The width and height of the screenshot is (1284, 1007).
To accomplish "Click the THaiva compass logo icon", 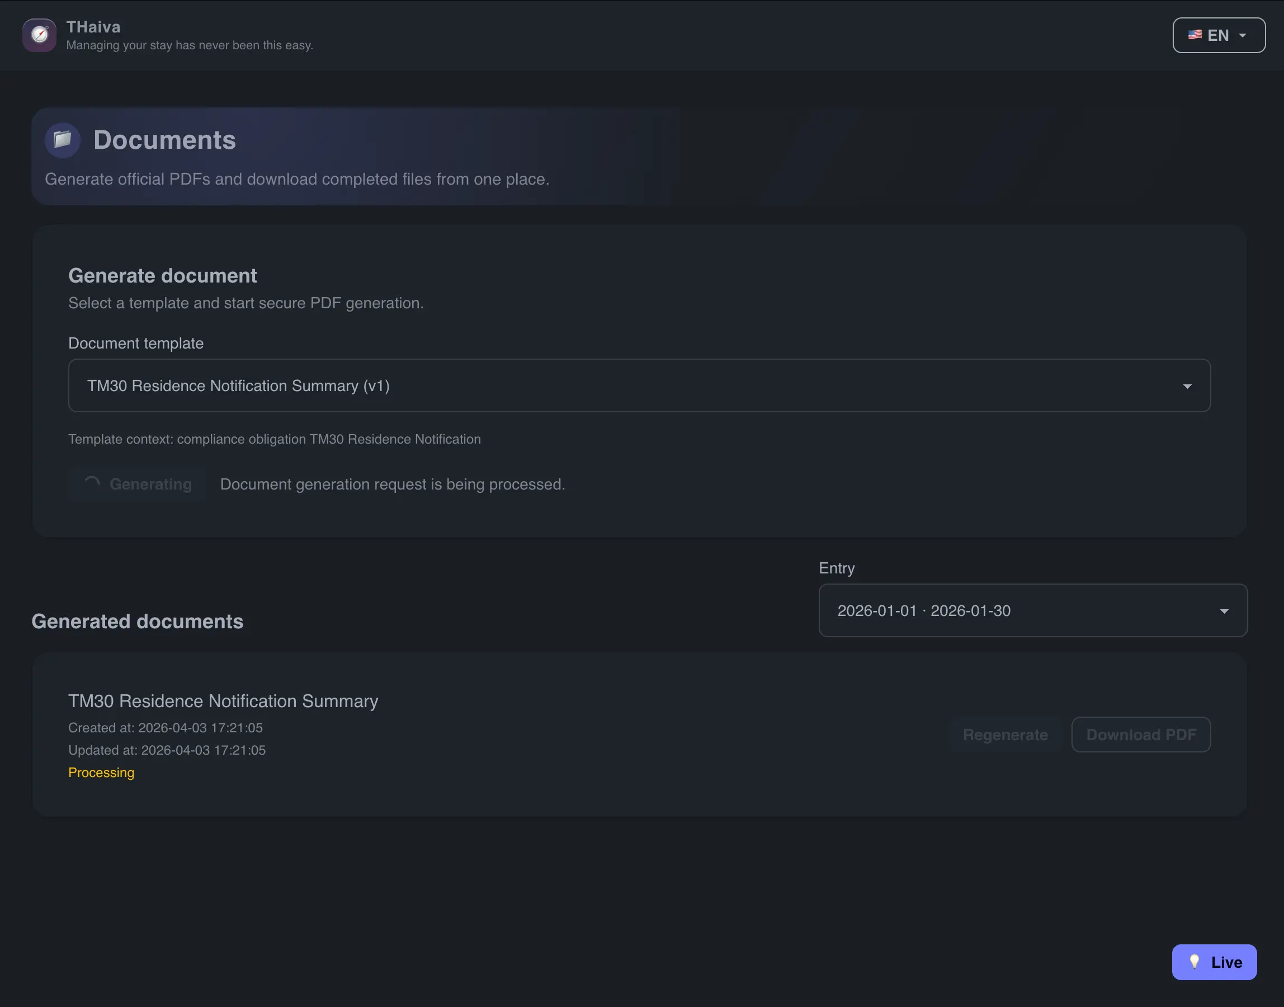I will (40, 35).
